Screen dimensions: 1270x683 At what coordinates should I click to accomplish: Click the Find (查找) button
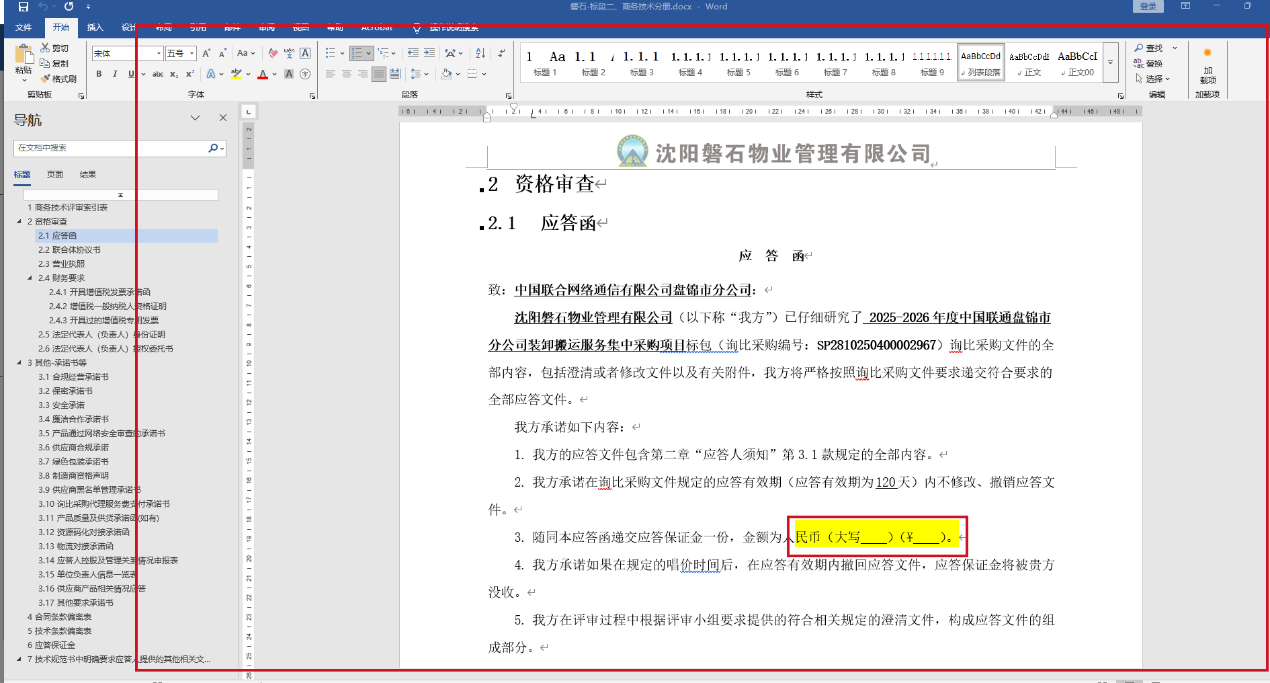click(1149, 48)
